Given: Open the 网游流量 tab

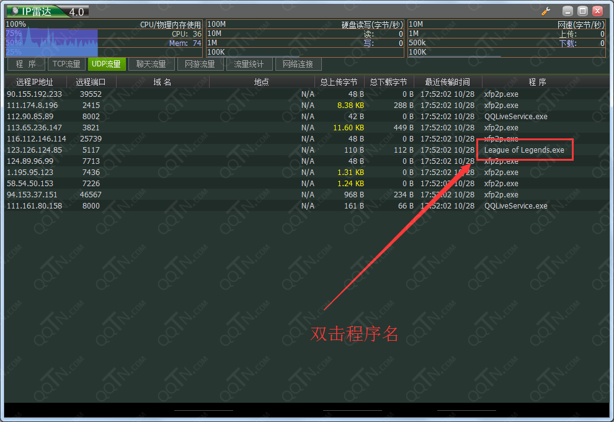Looking at the screenshot, I should pos(200,65).
